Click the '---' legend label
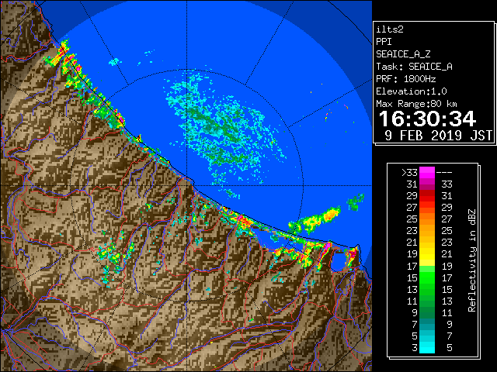This screenshot has width=497, height=372. (444, 173)
